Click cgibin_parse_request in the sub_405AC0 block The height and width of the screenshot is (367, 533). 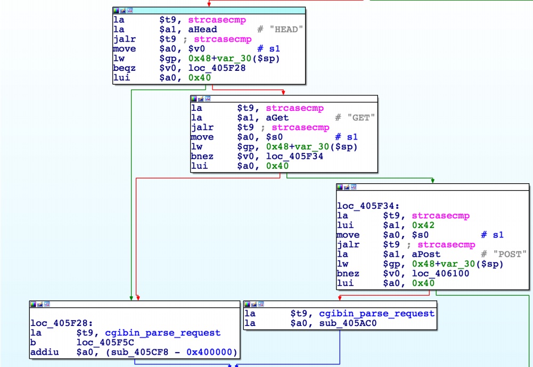coord(376,314)
